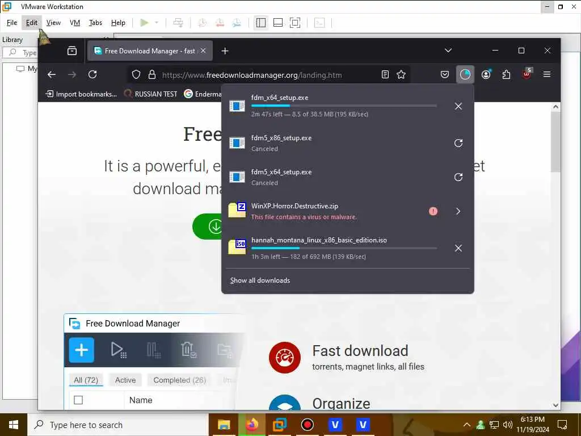
Task: Toggle VMware library sidebar view
Action: pyautogui.click(x=261, y=23)
